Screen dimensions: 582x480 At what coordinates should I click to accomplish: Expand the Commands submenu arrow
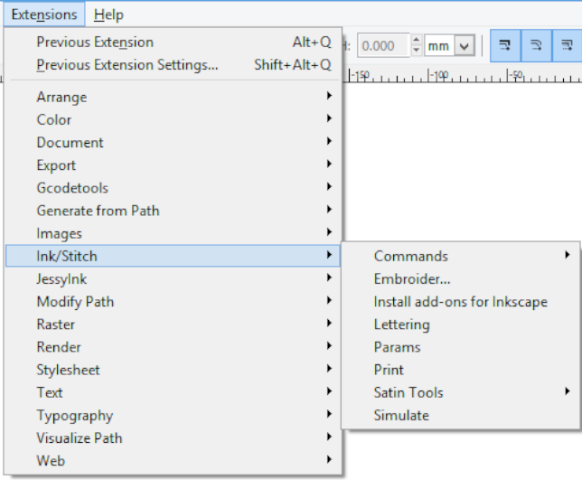pos(567,256)
